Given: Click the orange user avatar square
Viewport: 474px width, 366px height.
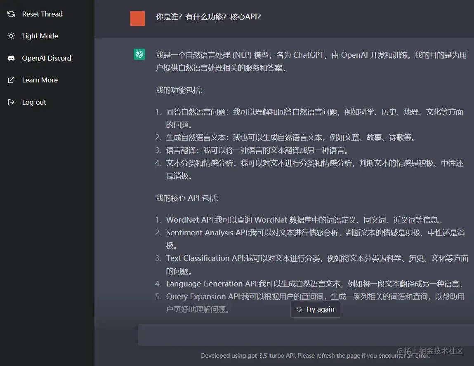Looking at the screenshot, I should (137, 19).
